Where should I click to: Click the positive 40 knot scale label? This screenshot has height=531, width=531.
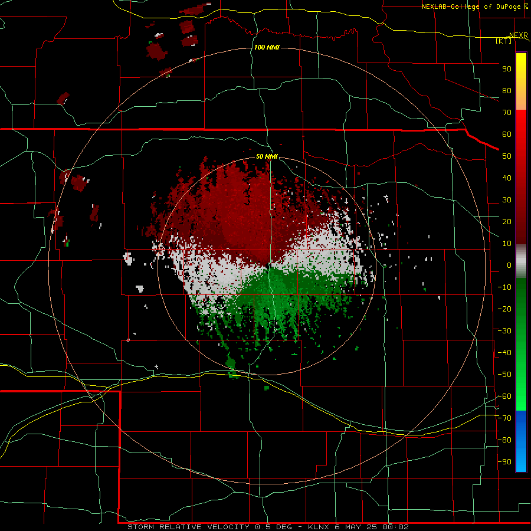[507, 178]
